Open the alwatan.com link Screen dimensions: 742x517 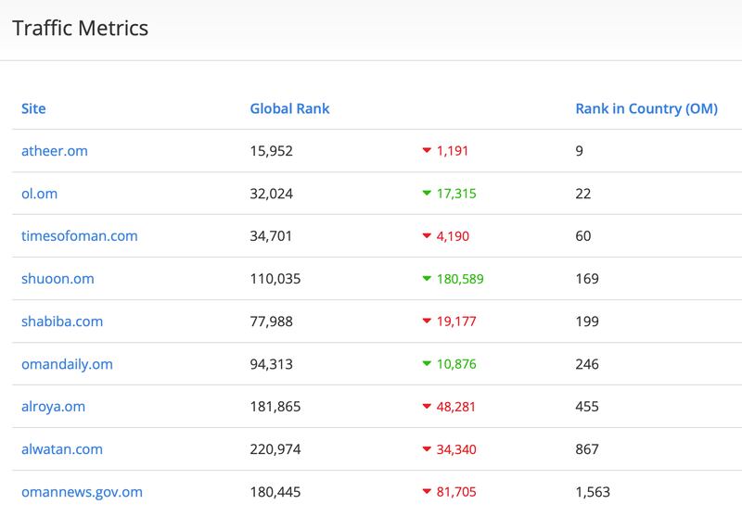click(61, 449)
